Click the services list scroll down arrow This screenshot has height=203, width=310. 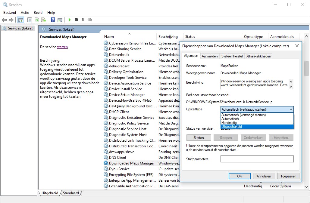pyautogui.click(x=306, y=187)
